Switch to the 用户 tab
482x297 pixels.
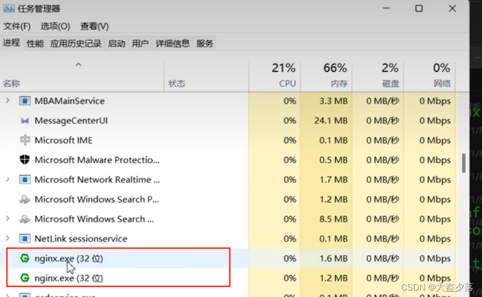point(140,44)
